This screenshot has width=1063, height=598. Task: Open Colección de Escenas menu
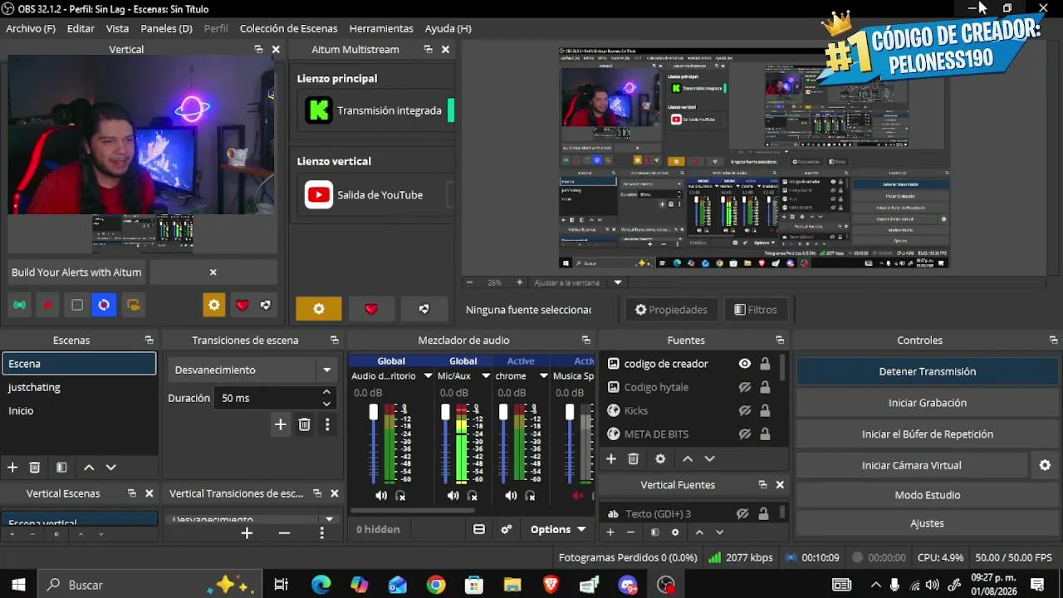click(x=287, y=28)
